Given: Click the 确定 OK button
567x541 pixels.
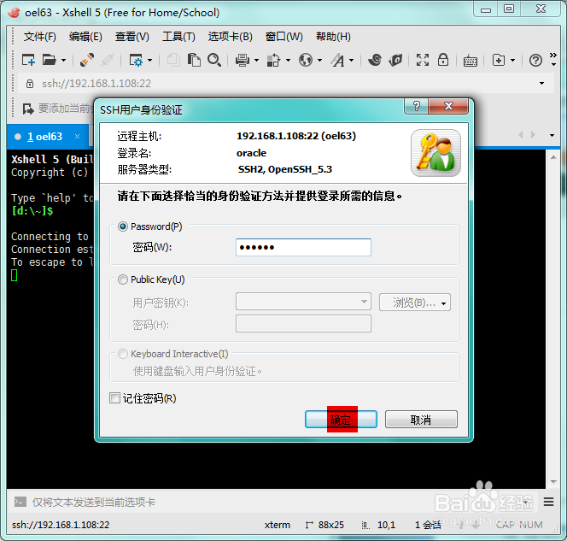Looking at the screenshot, I should tap(341, 420).
